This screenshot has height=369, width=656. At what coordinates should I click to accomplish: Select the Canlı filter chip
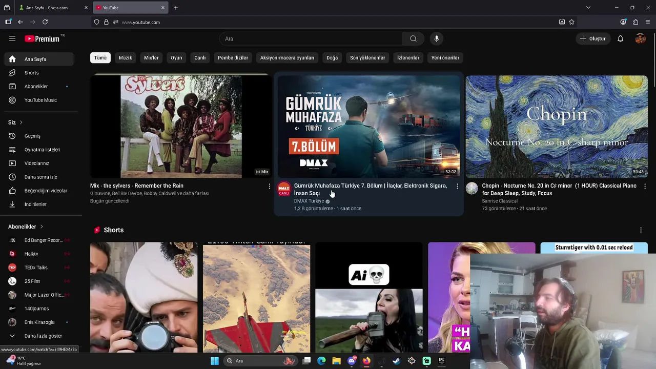(x=200, y=58)
